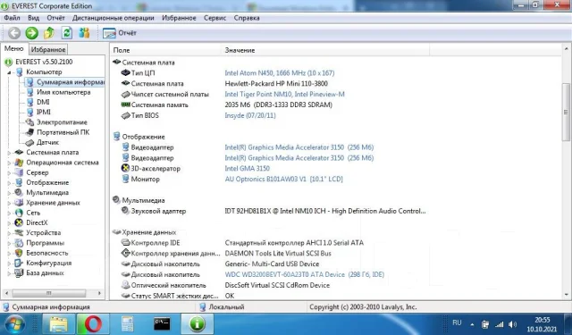Click the Поле column header
Image resolution: width=572 pixels, height=335 pixels.
(x=166, y=50)
